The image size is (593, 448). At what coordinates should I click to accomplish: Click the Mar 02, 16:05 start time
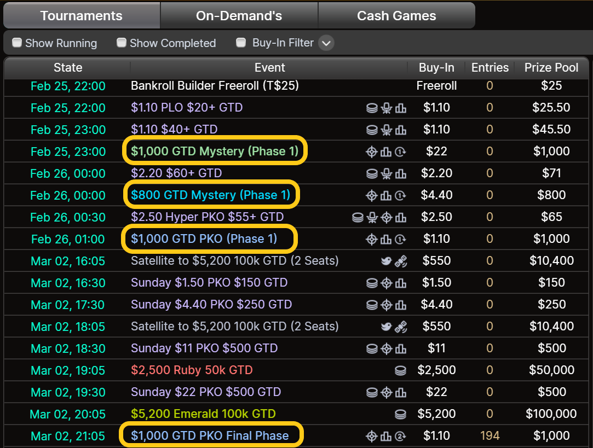(68, 261)
